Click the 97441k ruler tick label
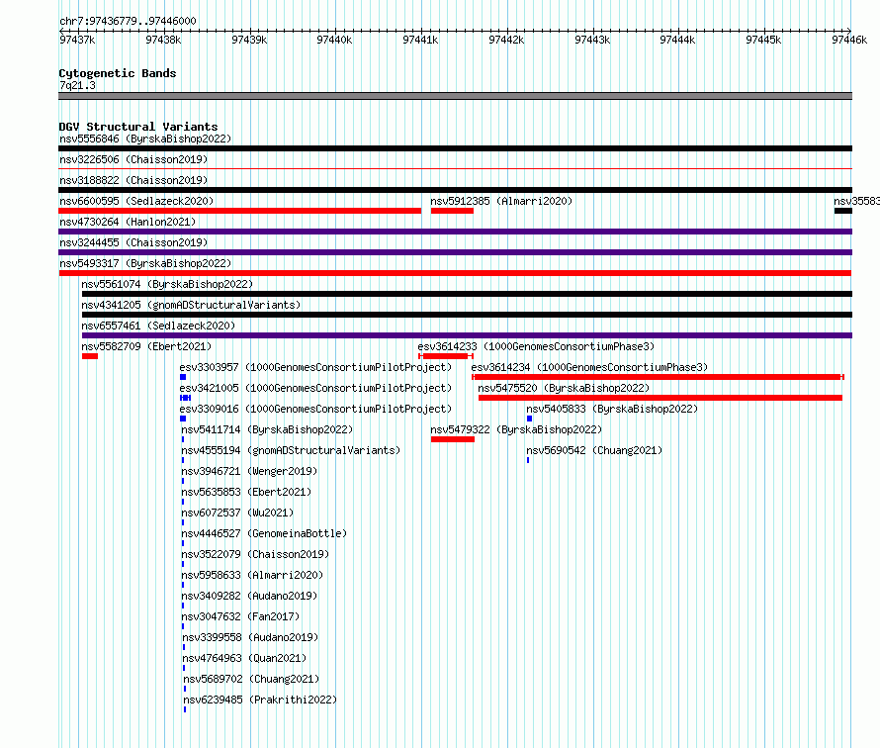Image resolution: width=880 pixels, height=748 pixels. pos(420,40)
